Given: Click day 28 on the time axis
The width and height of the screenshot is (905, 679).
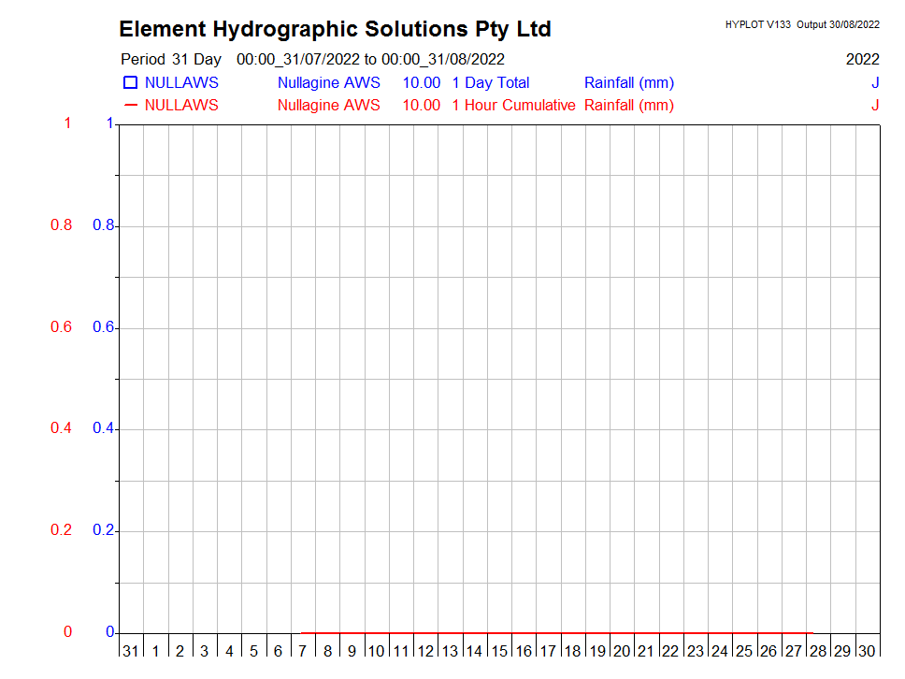Looking at the screenshot, I should click(818, 651).
